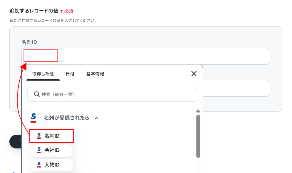Select the 取得した値 tab
The width and height of the screenshot is (292, 173).
43,74
